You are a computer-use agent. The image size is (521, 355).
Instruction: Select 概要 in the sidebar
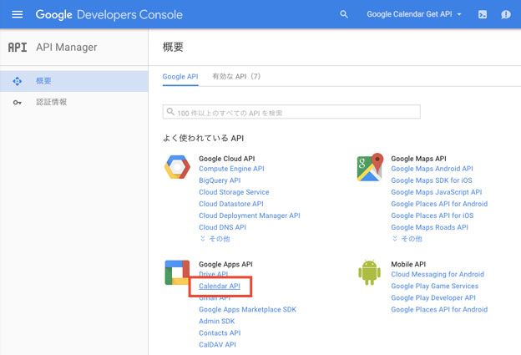point(74,81)
